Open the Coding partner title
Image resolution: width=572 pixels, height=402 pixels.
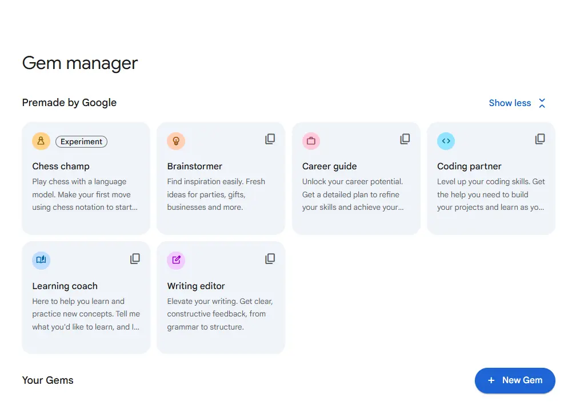469,167
